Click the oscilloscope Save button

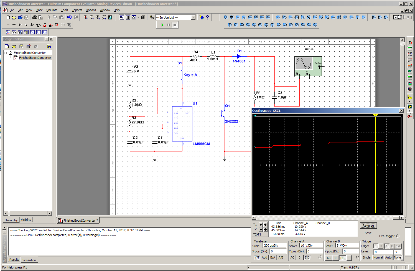click(368, 233)
